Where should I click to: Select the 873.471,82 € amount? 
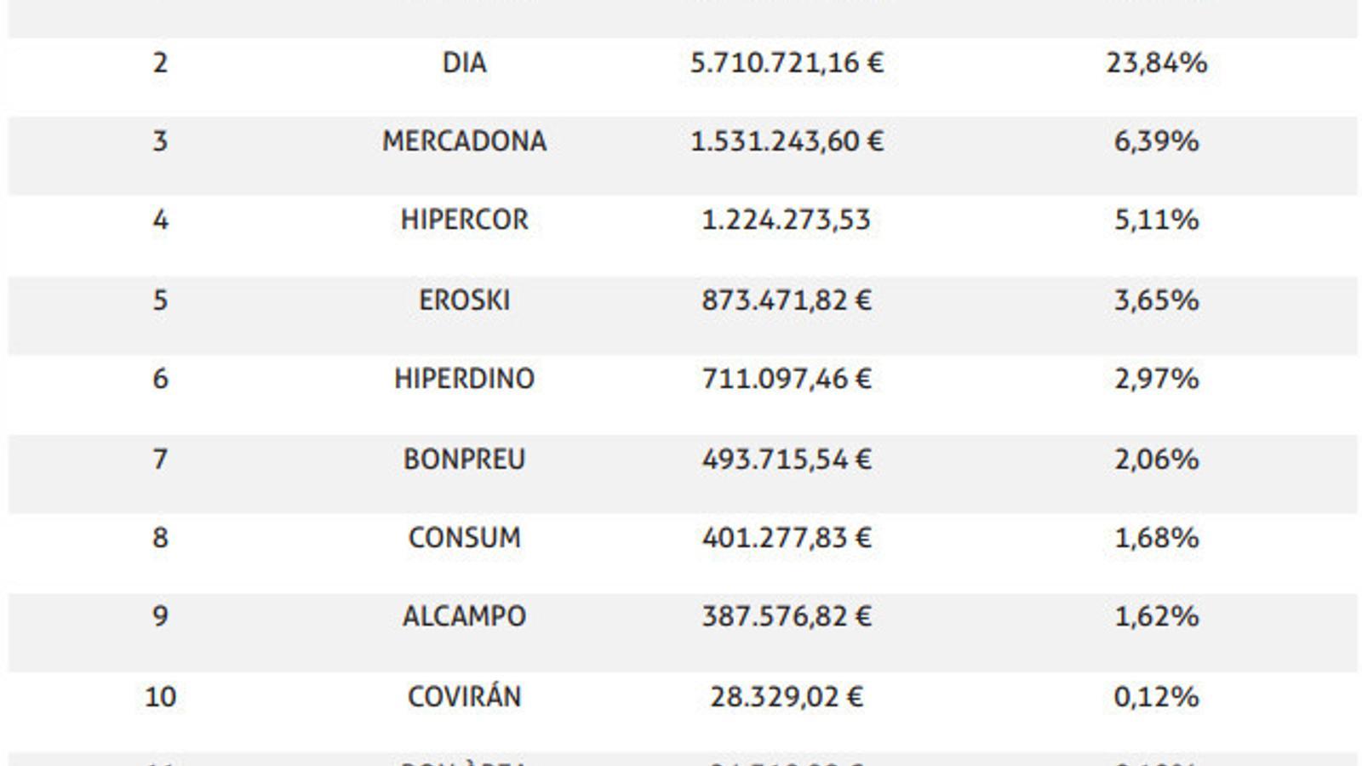787,300
